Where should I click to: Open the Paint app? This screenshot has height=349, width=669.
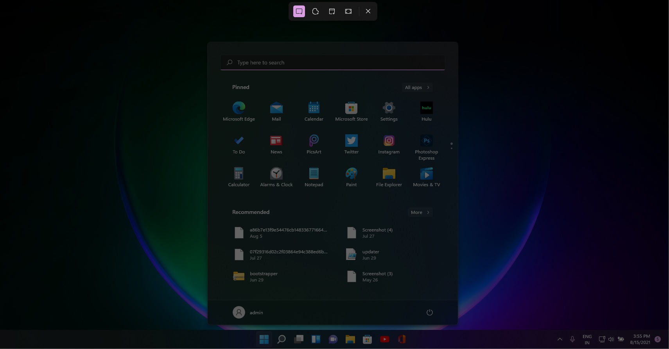352,177
